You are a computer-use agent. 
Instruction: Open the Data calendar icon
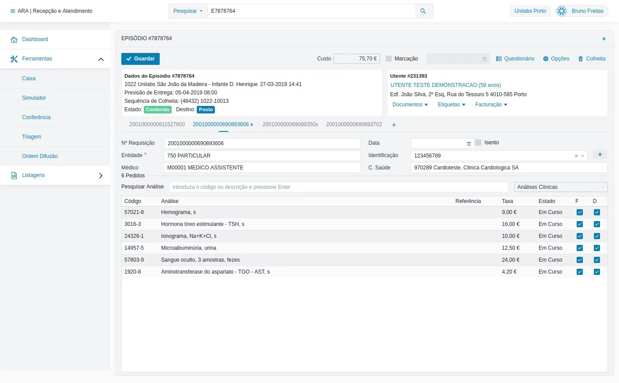click(x=469, y=144)
